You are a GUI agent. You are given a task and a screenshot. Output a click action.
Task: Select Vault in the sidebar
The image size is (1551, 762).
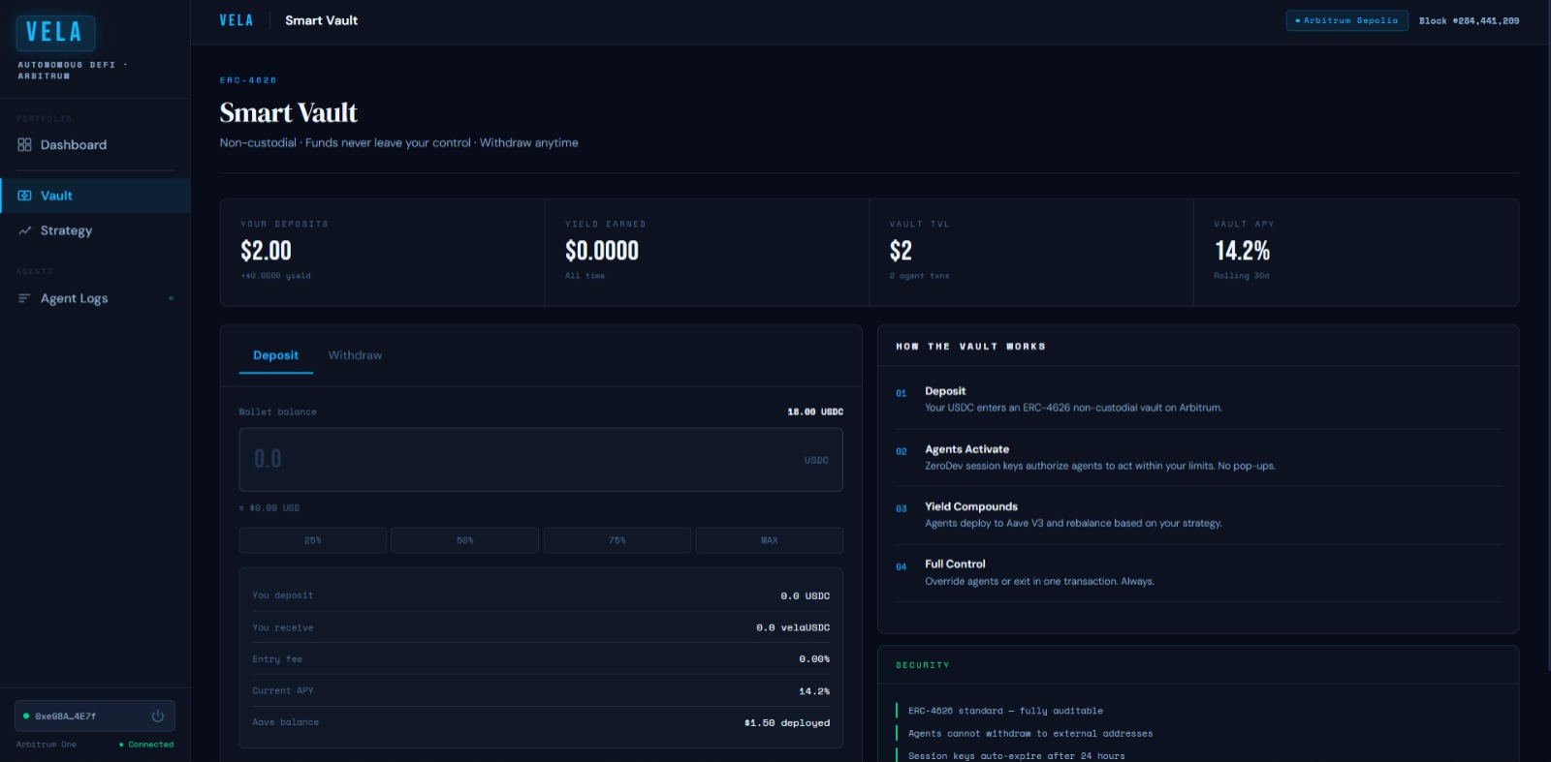[x=95, y=196]
